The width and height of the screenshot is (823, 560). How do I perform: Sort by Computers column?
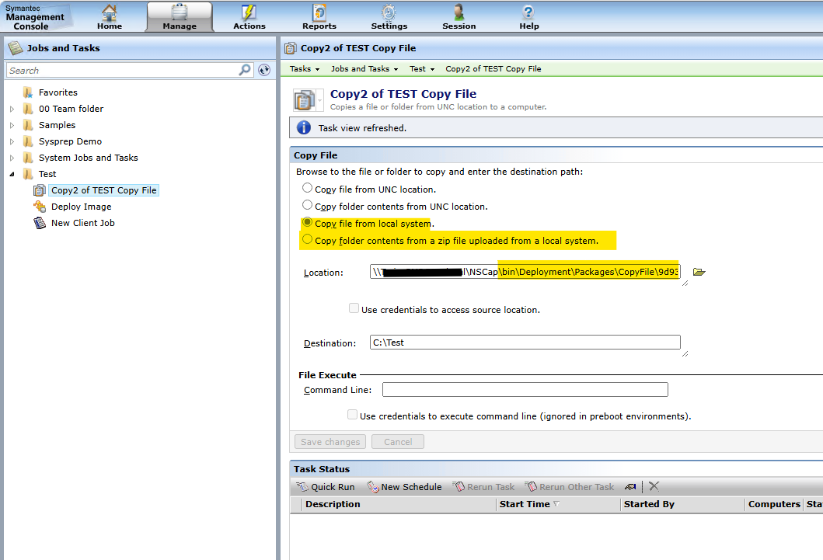point(774,504)
